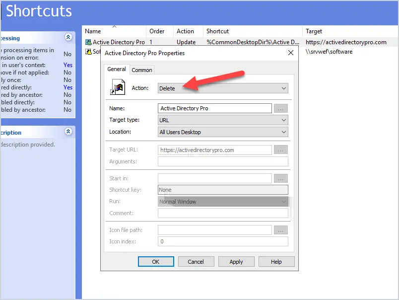This screenshot has width=399, height=300.
Task: Click the shortcut icon beside Action field
Action: click(118, 87)
